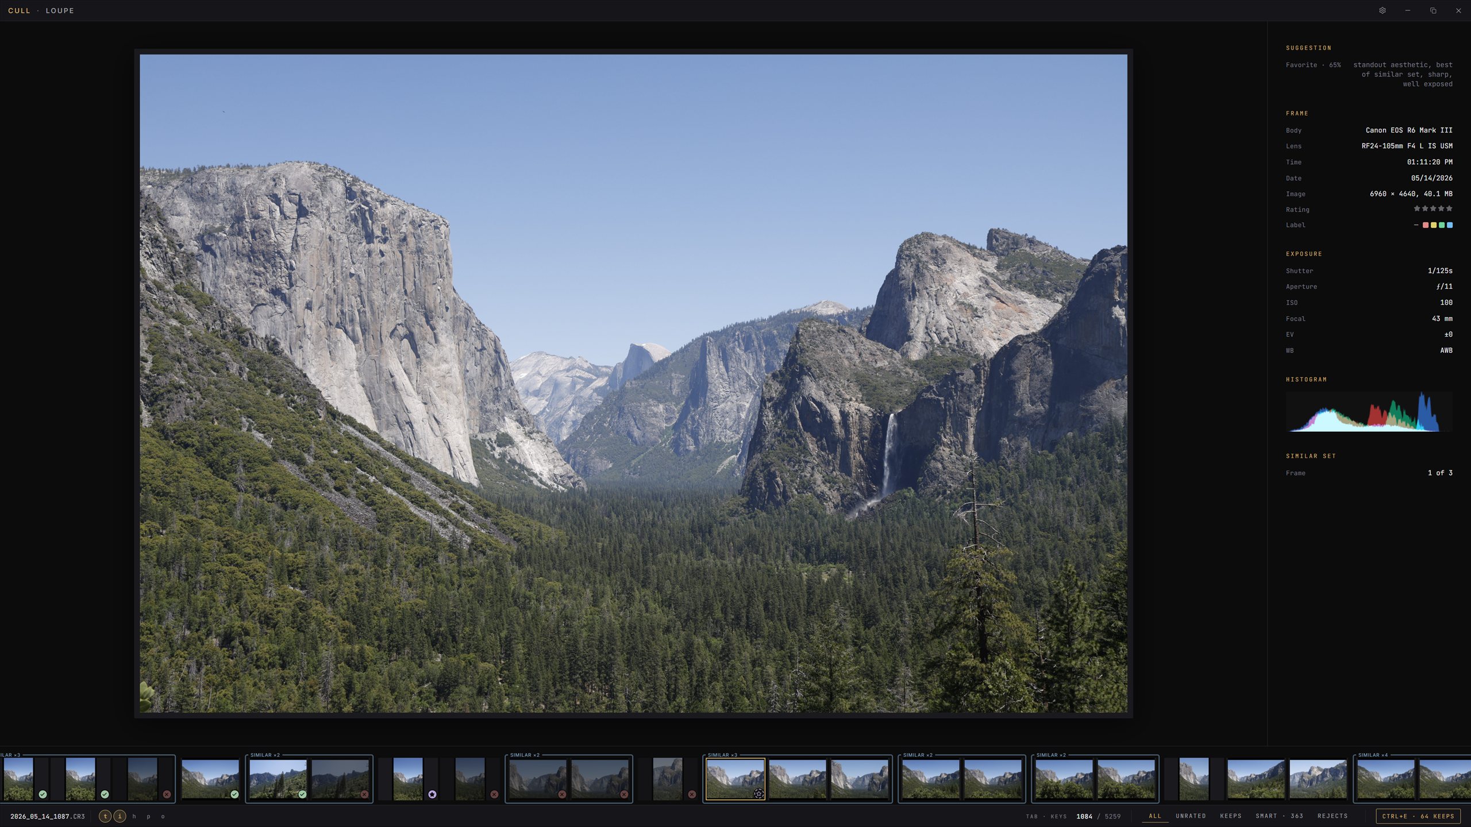1471x827 pixels.
Task: Select third thumbnail in the selected SIMILAR ×3 set
Action: point(860,779)
